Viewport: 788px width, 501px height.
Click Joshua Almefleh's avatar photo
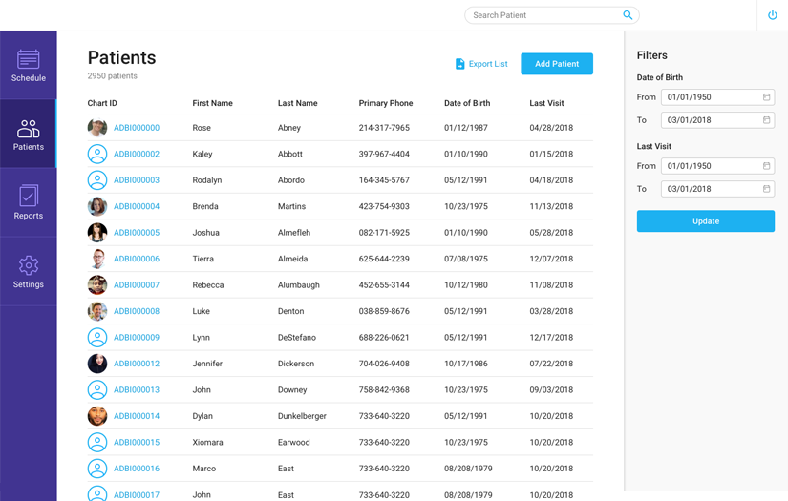[x=97, y=233]
